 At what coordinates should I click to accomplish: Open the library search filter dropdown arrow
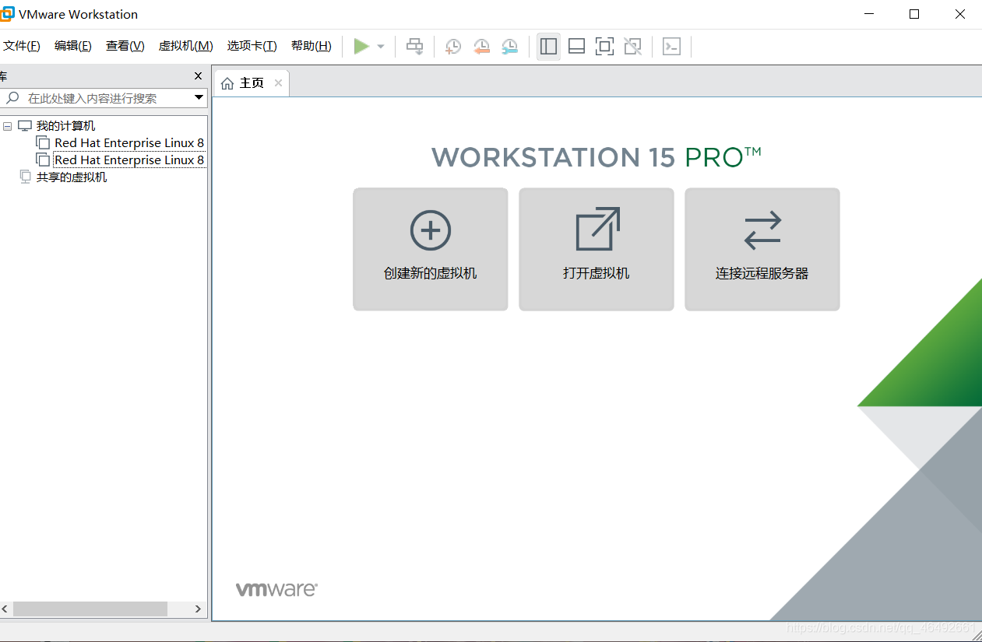[199, 98]
